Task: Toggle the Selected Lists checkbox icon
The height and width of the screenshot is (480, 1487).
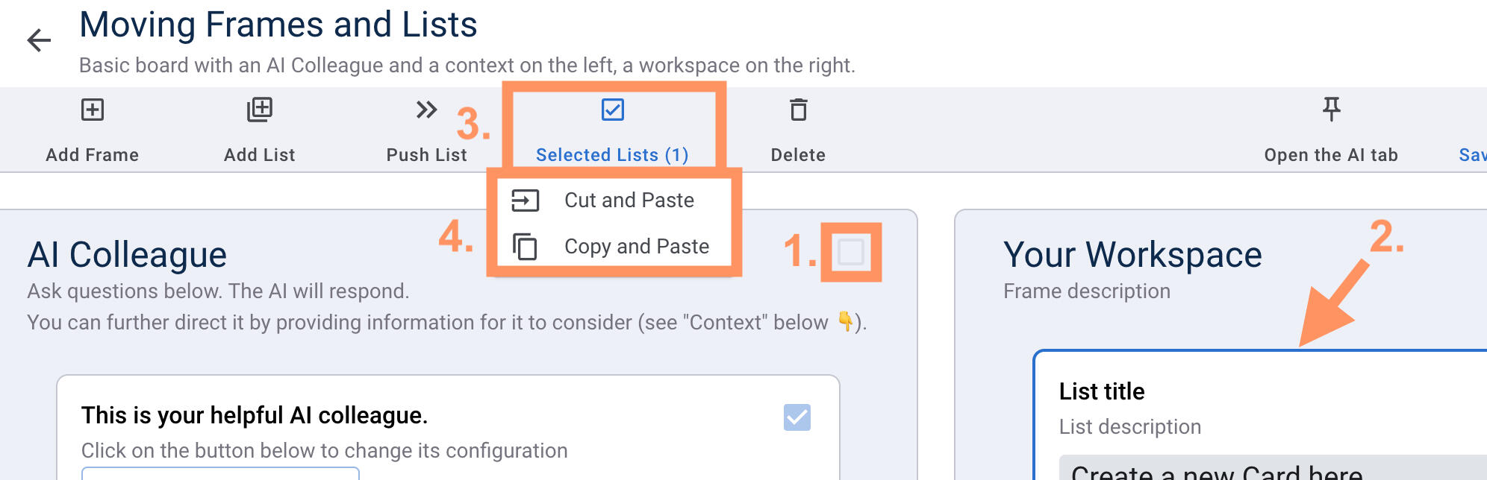Action: tap(613, 110)
